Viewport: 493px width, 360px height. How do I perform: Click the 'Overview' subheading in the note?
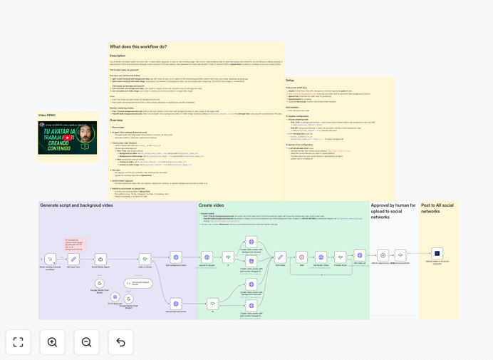click(116, 120)
